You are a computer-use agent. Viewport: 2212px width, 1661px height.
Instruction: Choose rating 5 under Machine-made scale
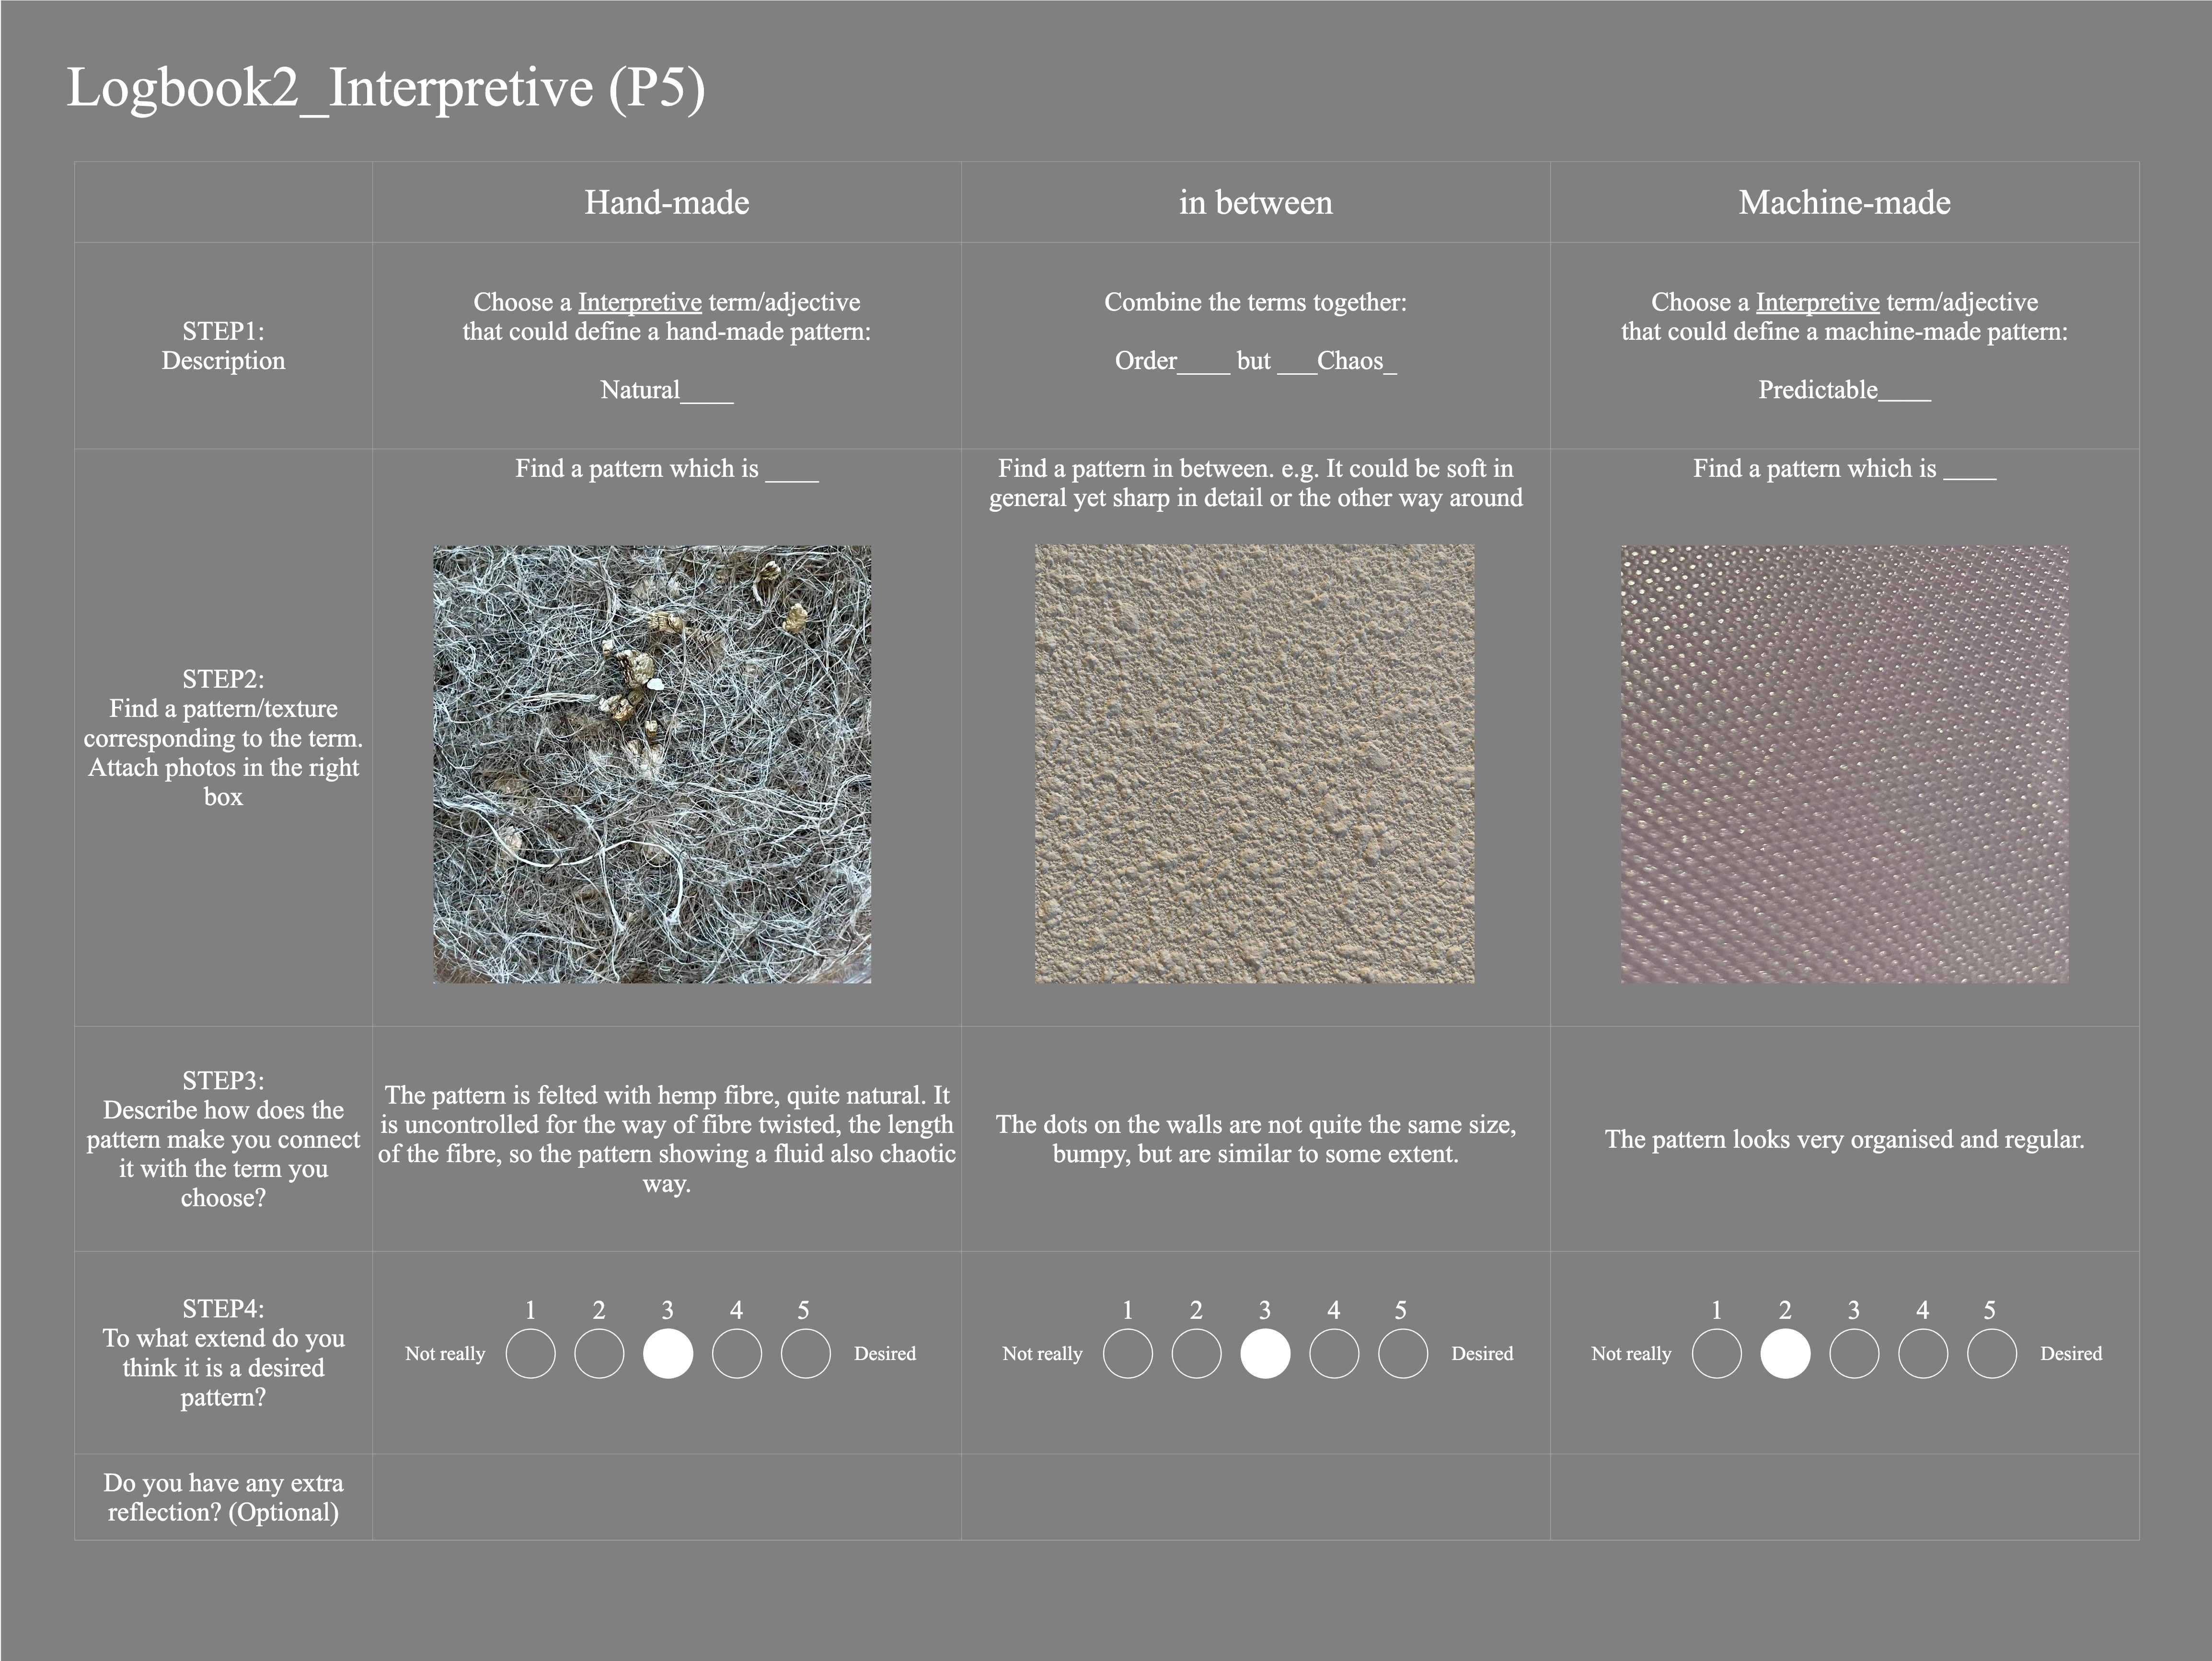tap(1991, 1354)
